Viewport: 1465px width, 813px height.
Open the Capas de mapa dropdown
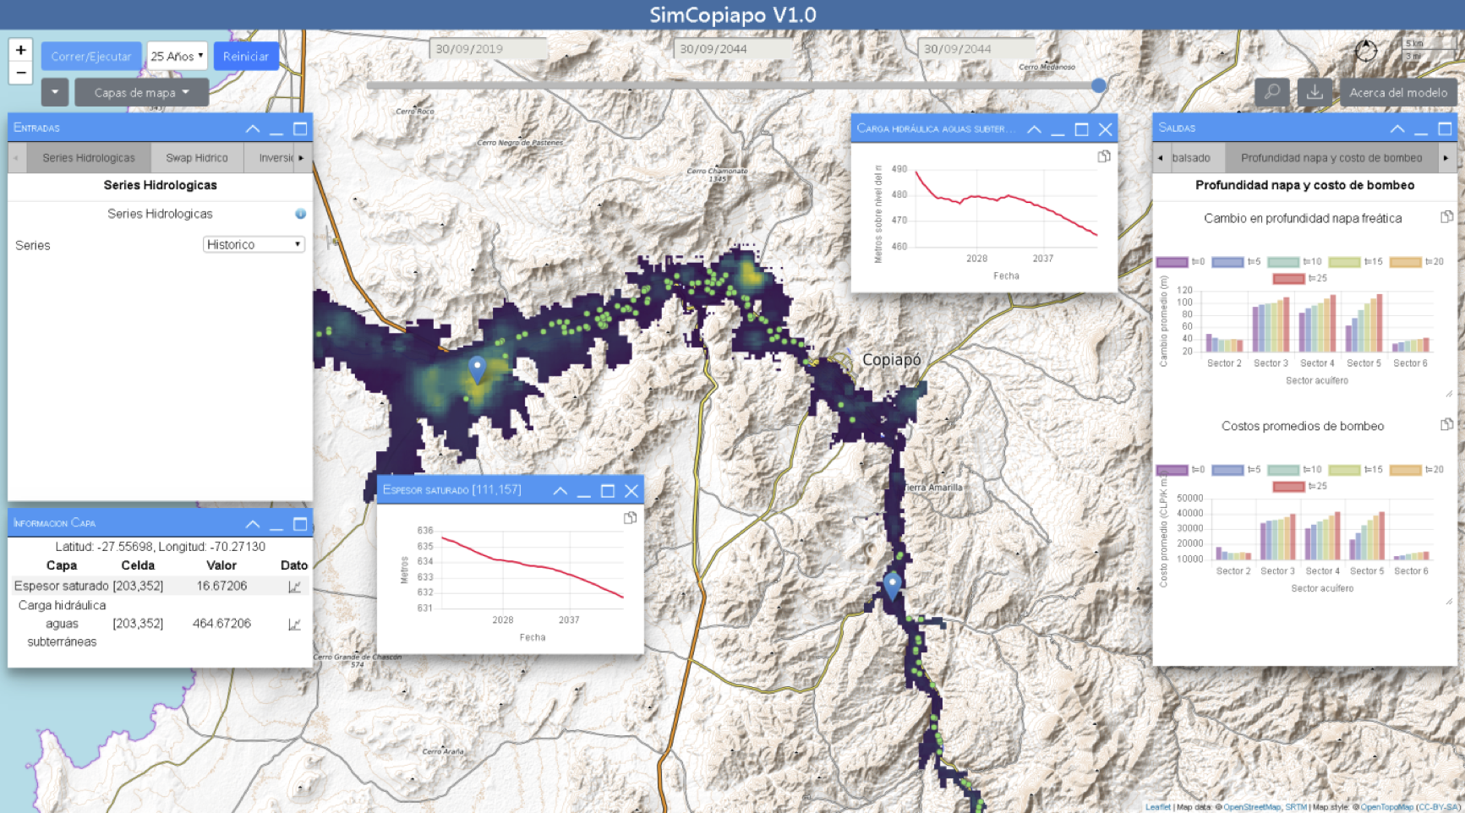141,92
